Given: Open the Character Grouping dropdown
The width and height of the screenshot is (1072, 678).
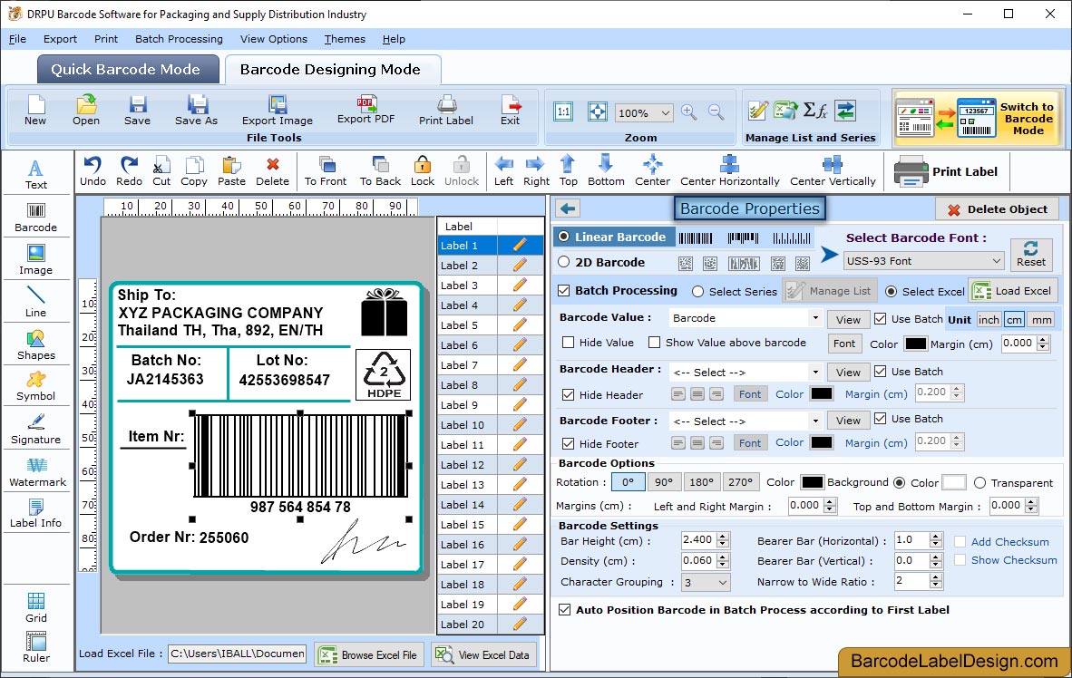Looking at the screenshot, I should pyautogui.click(x=706, y=582).
